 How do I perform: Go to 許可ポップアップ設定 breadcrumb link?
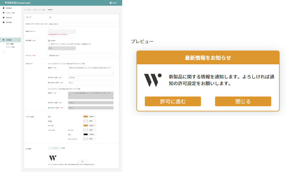[x=39, y=10]
